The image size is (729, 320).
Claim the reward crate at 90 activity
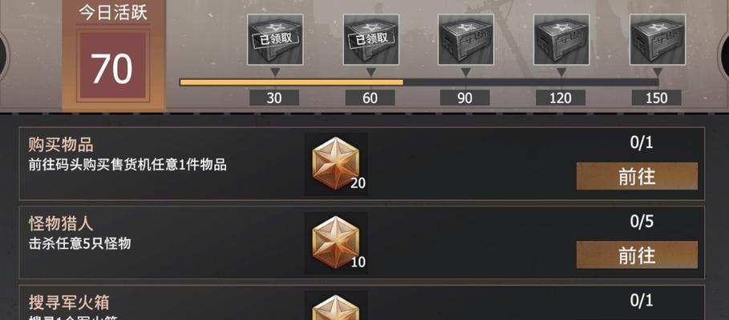click(x=466, y=39)
